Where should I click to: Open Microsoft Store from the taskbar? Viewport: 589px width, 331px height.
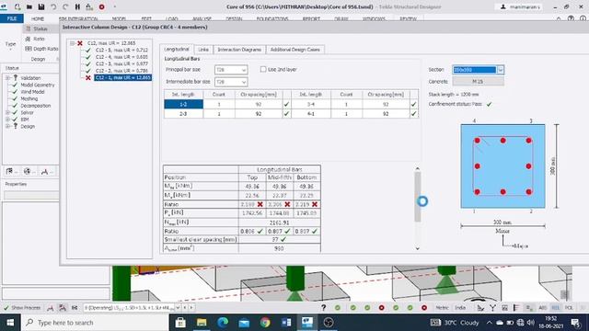point(180,323)
